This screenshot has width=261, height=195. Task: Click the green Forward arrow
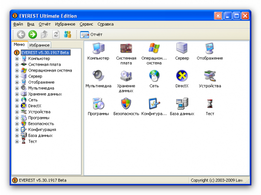click(33, 34)
